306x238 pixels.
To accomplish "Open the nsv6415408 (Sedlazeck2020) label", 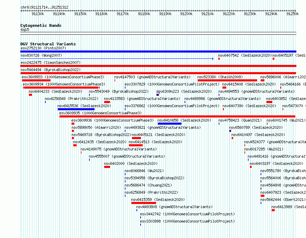I will pos(249,84).
